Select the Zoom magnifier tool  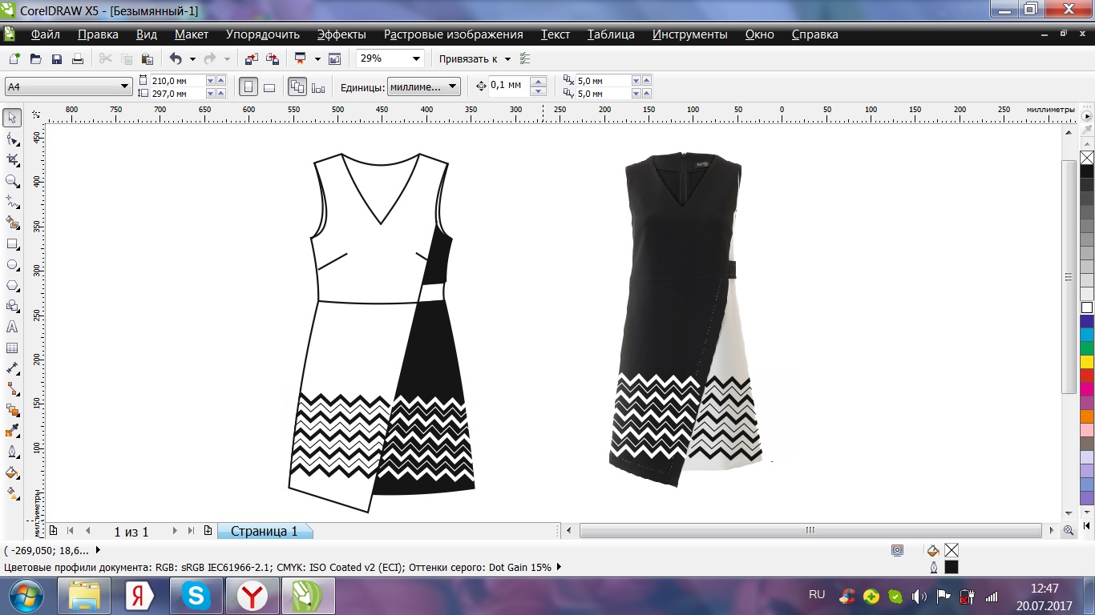pyautogui.click(x=12, y=181)
